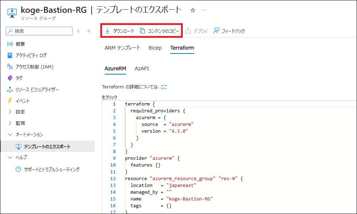This screenshot has height=214, width=357.
Task: Click the download arrow icon
Action: (x=107, y=31)
